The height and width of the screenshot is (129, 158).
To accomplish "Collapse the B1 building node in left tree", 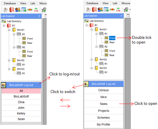I will coord(4,26).
